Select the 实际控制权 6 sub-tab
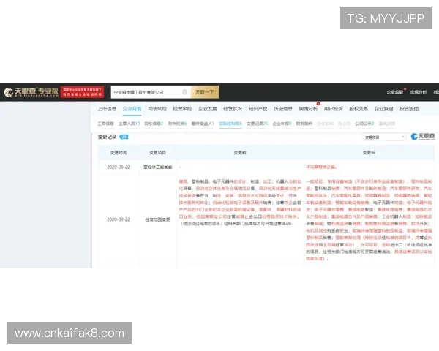 [230, 124]
